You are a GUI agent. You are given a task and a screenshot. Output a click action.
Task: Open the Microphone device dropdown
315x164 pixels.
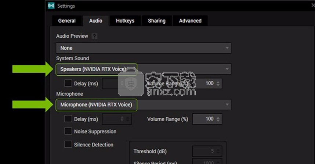(x=144, y=105)
